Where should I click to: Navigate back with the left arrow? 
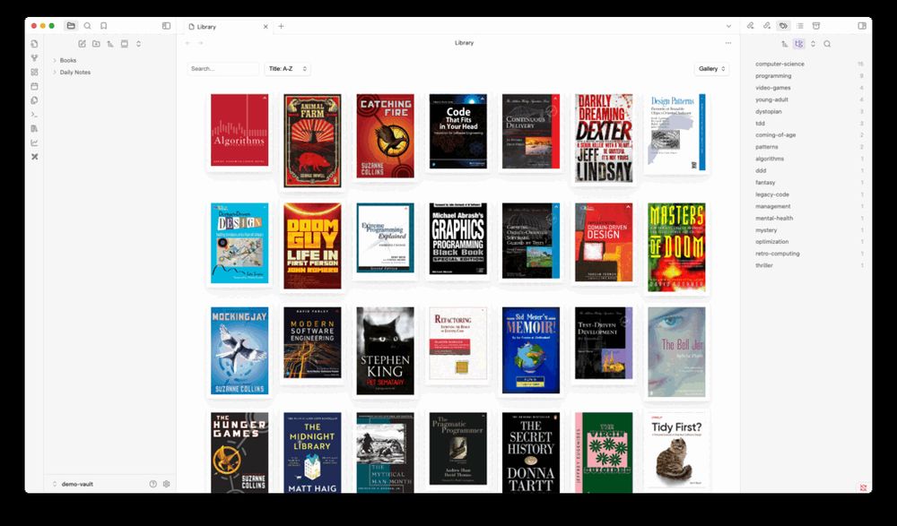coord(187,43)
